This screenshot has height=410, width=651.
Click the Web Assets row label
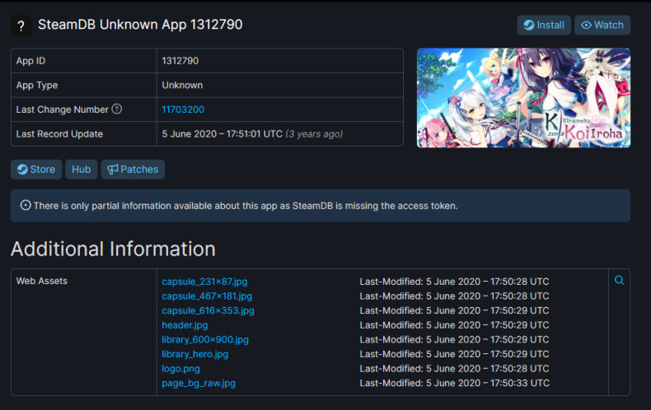41,281
